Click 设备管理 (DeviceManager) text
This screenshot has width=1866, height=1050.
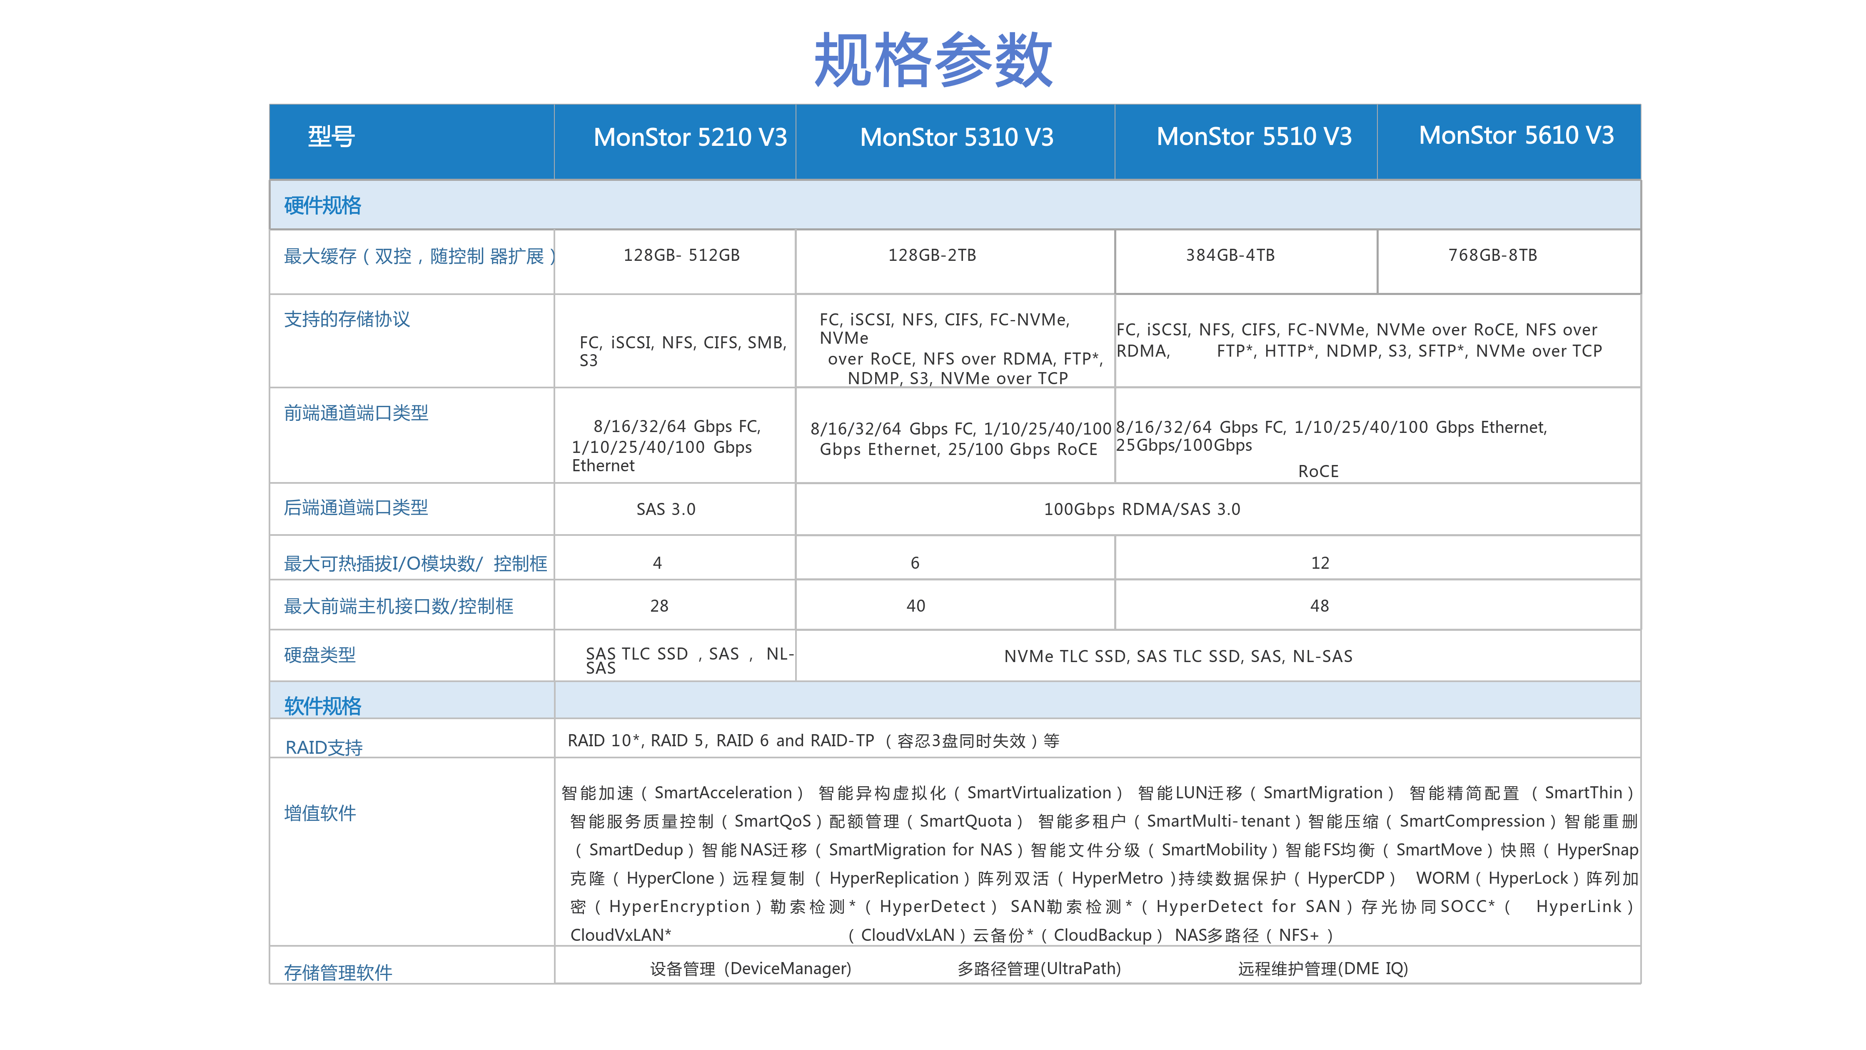coord(751,969)
